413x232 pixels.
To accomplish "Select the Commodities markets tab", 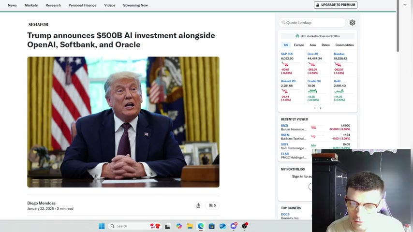I will coord(344,45).
